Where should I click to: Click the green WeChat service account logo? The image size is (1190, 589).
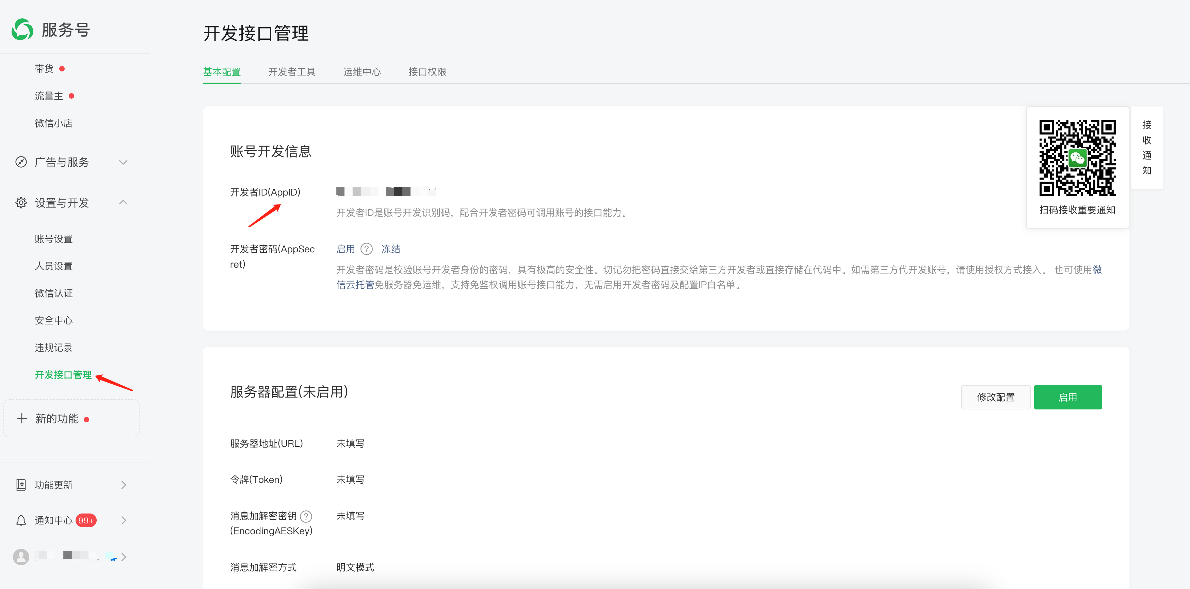tap(22, 30)
